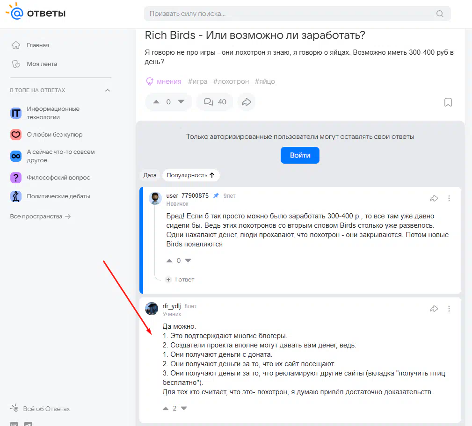Upvote the answer by rfr_ydlj

(166, 408)
